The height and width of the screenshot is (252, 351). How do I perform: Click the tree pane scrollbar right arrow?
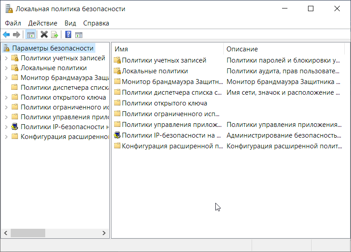click(104, 233)
